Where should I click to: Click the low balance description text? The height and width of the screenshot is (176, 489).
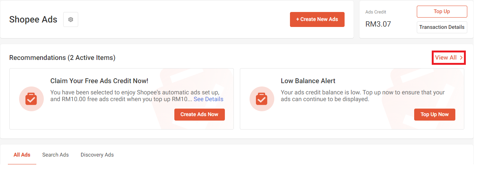pyautogui.click(x=363, y=96)
